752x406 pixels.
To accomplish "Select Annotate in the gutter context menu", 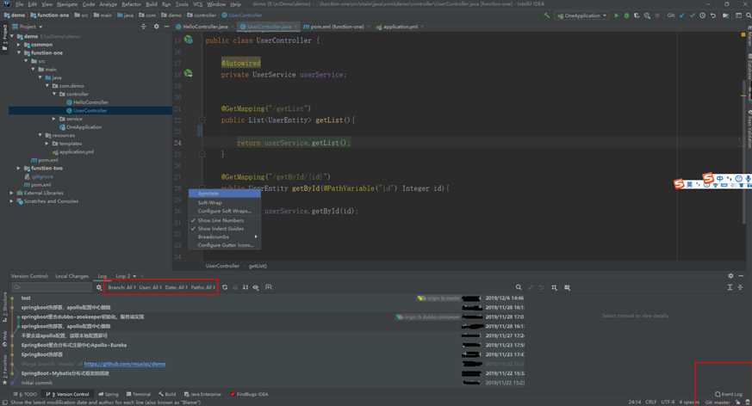I will coord(225,194).
